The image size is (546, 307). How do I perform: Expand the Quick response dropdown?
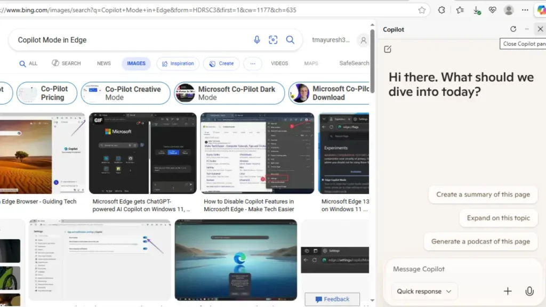coord(424,292)
